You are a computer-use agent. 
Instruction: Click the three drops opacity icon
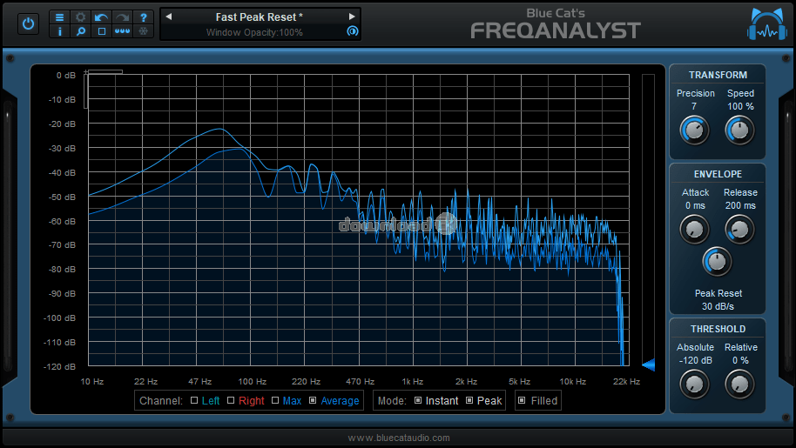click(x=122, y=31)
